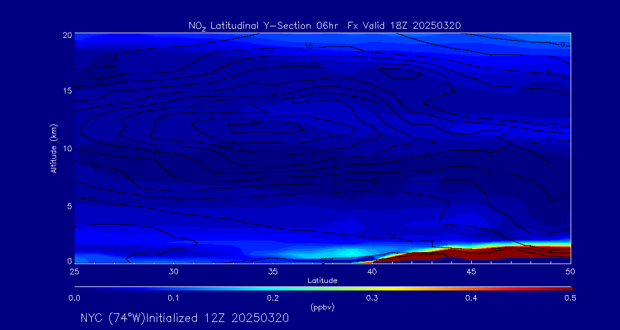Click latitude axis tick label "45"

point(471,272)
